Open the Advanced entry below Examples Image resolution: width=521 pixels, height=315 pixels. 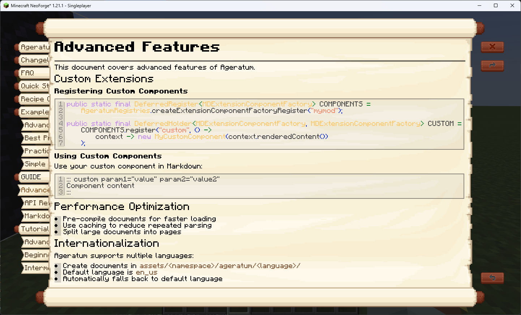tap(35, 125)
